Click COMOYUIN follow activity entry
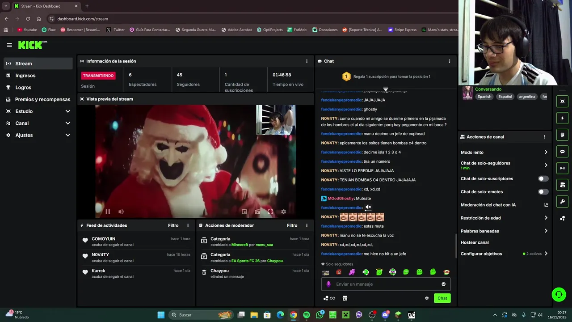Viewport: 572px width, 322px height. [x=136, y=241]
